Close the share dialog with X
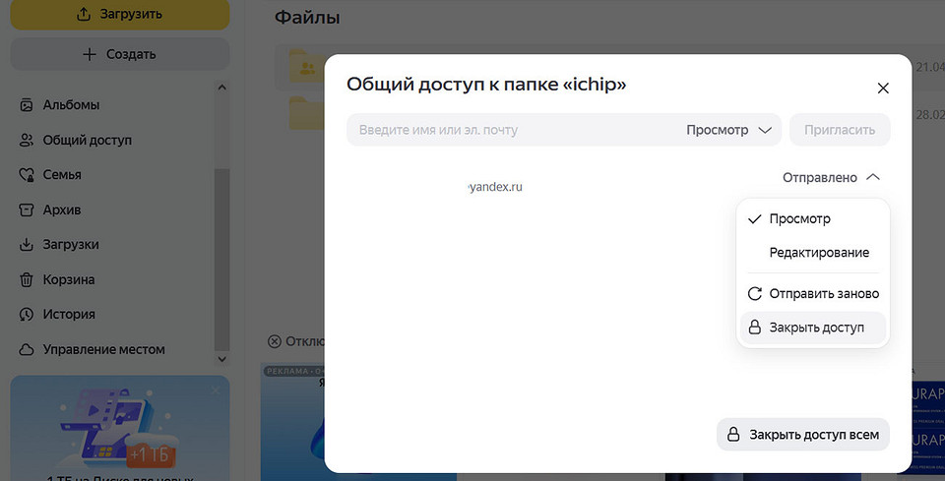The width and height of the screenshot is (945, 481). [x=883, y=88]
